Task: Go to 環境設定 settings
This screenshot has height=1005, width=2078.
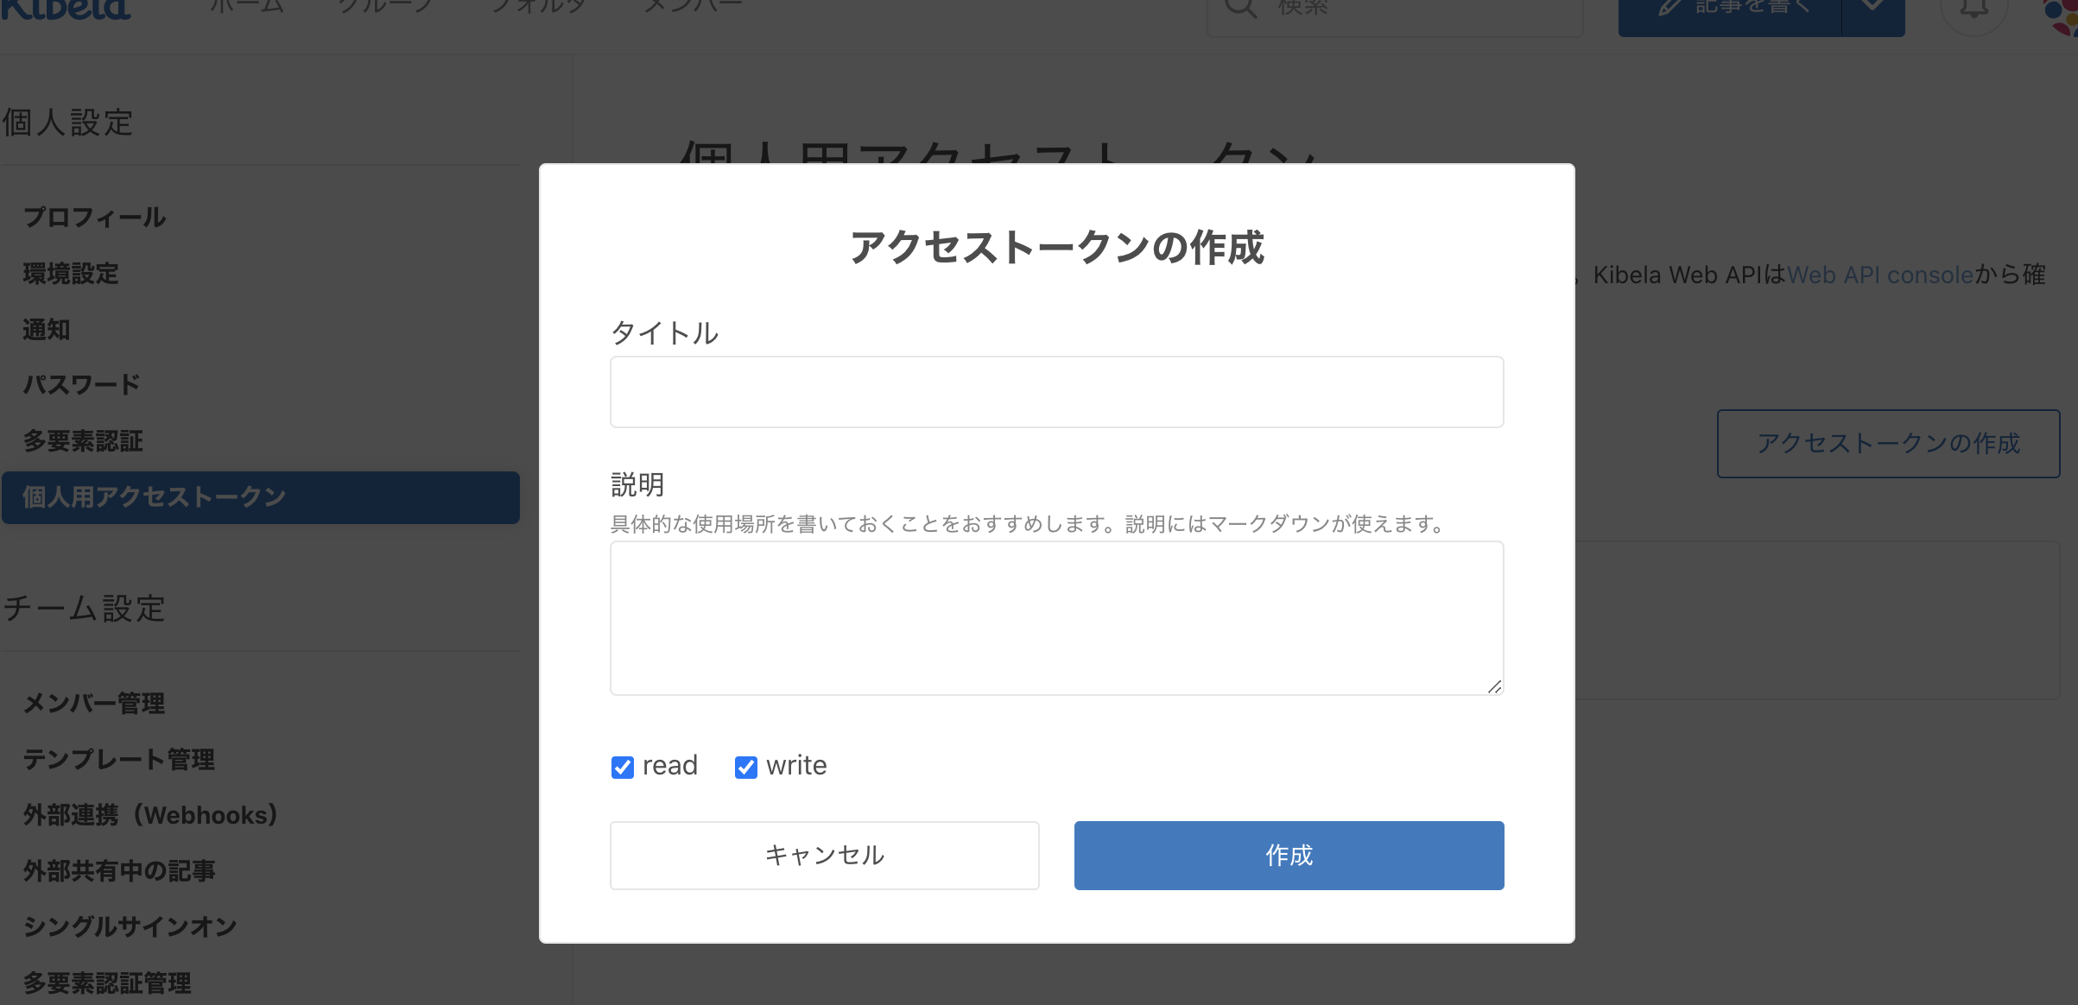Action: click(x=71, y=274)
